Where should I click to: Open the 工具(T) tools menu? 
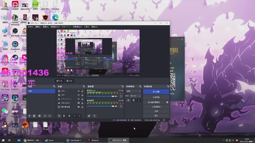tap(86, 27)
